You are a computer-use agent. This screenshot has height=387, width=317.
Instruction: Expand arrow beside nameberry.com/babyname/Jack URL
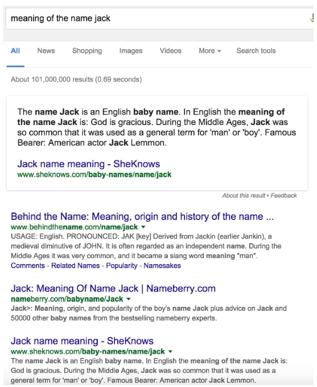(x=128, y=299)
